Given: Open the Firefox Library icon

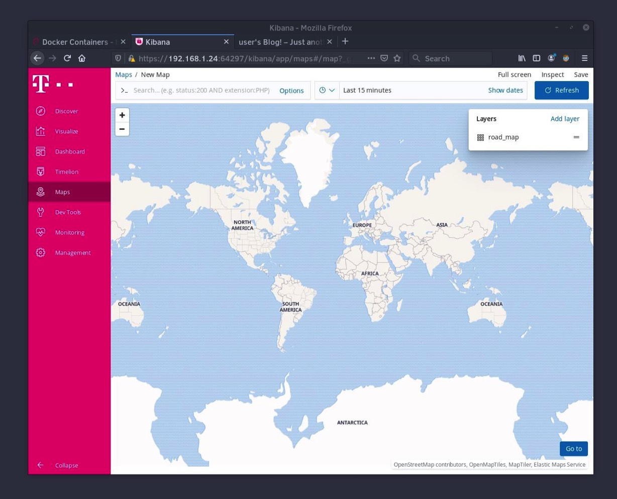Looking at the screenshot, I should pos(522,58).
